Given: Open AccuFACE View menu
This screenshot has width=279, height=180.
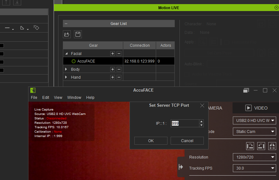Looking at the screenshot, I should pyautogui.click(x=58, y=98).
